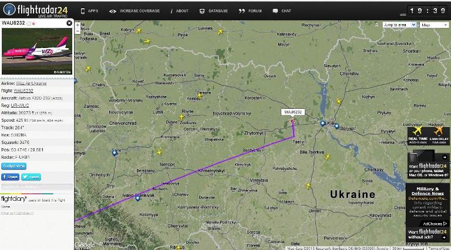Select the yellow plane near Rivne
Image resolution: width=451 pixels, height=250 pixels.
pyautogui.click(x=181, y=117)
